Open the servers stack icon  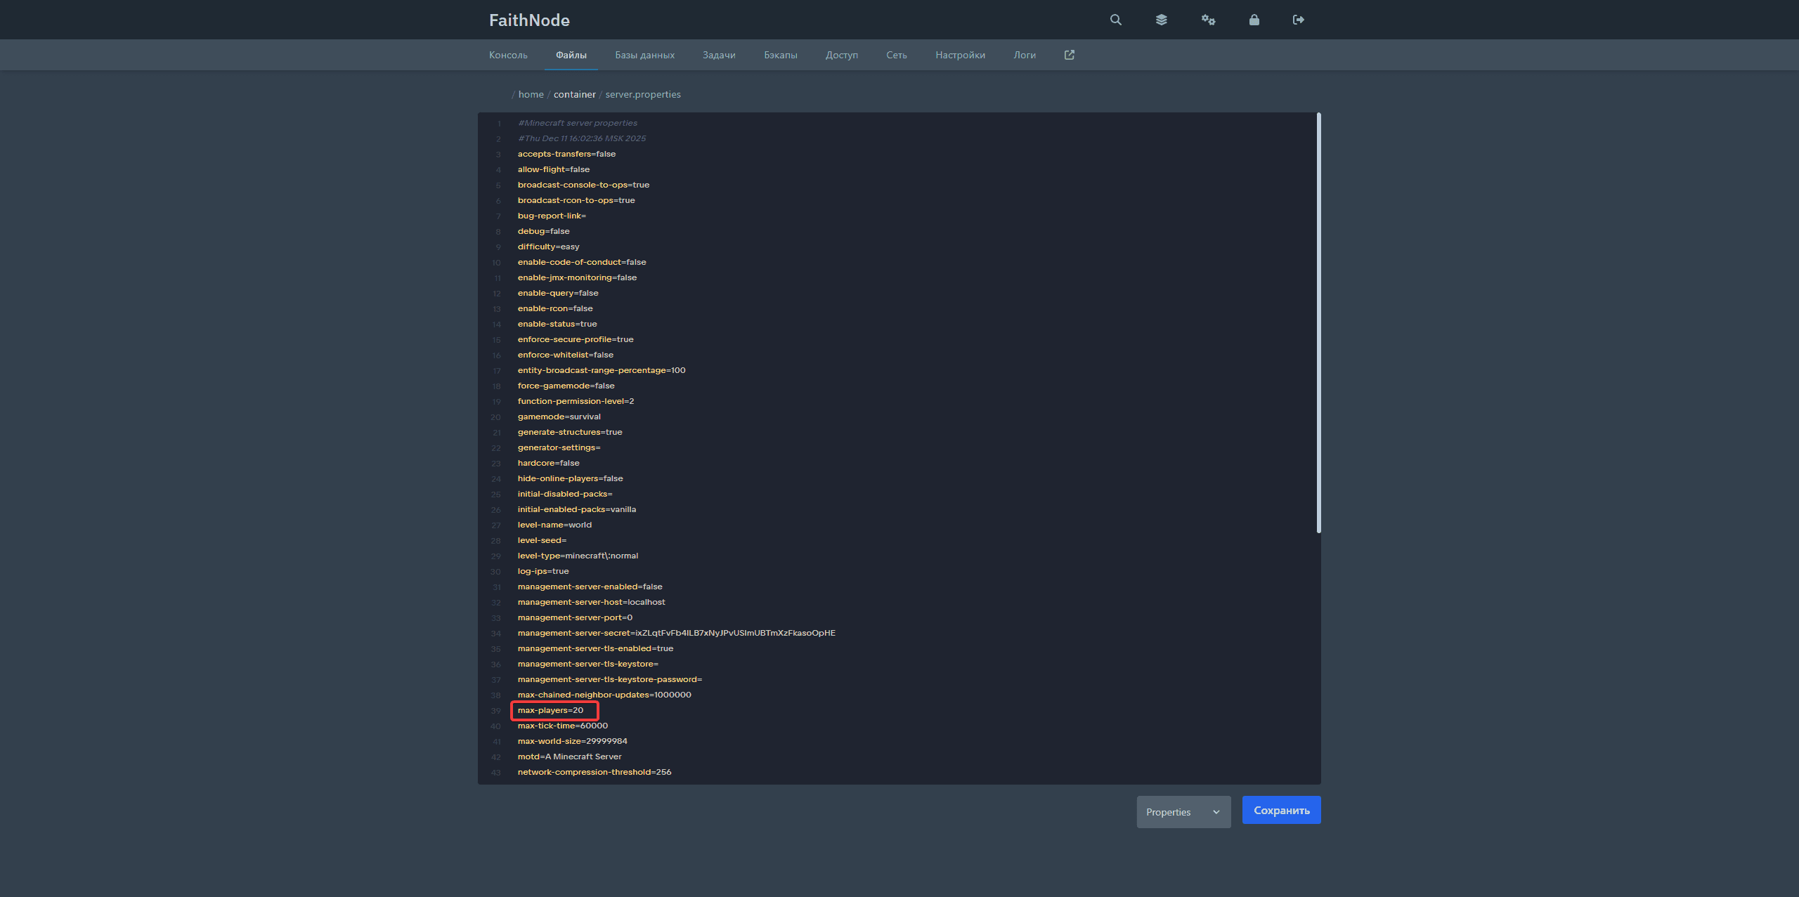[x=1161, y=20]
